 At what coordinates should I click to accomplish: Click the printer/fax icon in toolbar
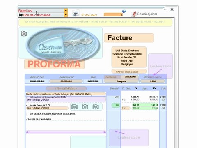76,14
